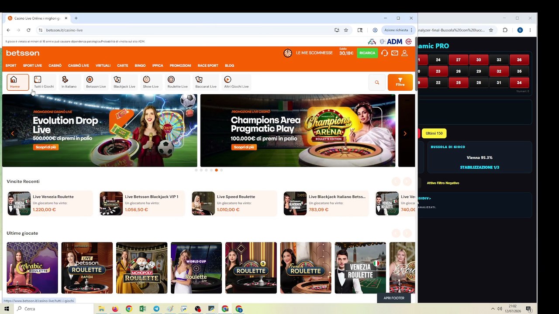Open Chrome menu in the analyzer window

coord(530,30)
